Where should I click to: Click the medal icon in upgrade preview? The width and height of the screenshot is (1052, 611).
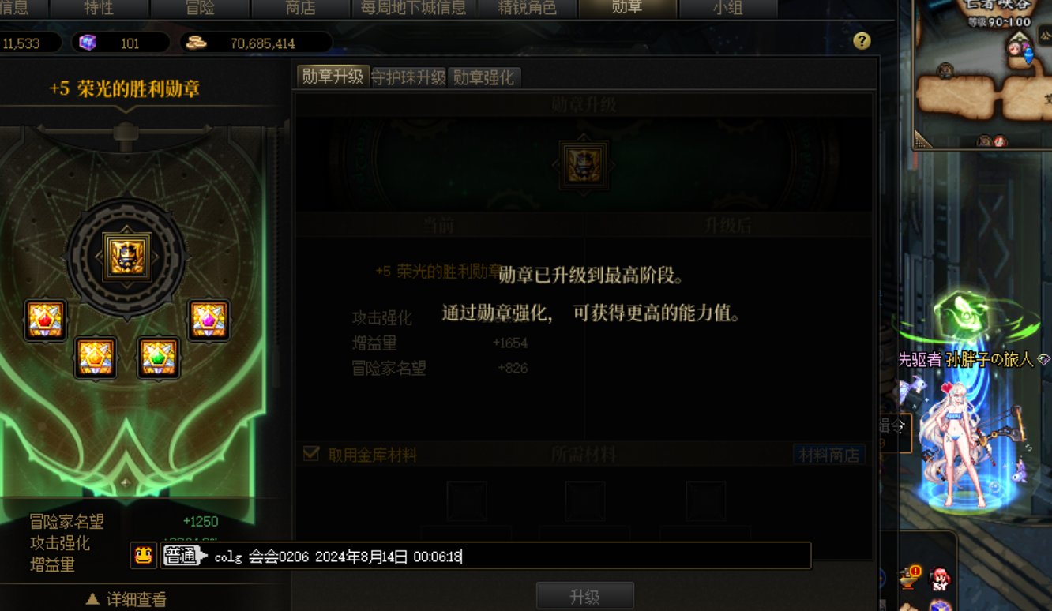point(584,165)
